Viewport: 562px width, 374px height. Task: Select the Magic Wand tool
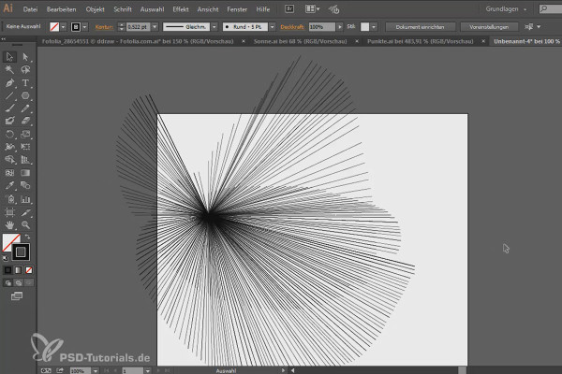9,70
